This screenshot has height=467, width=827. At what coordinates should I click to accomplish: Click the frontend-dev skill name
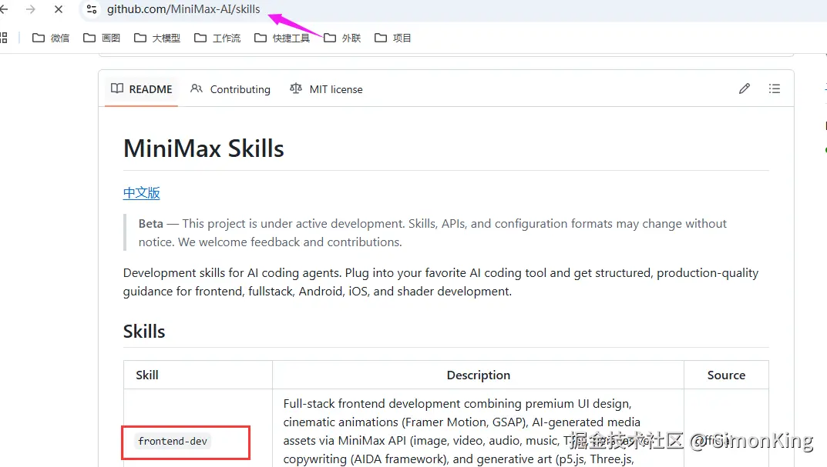point(173,441)
